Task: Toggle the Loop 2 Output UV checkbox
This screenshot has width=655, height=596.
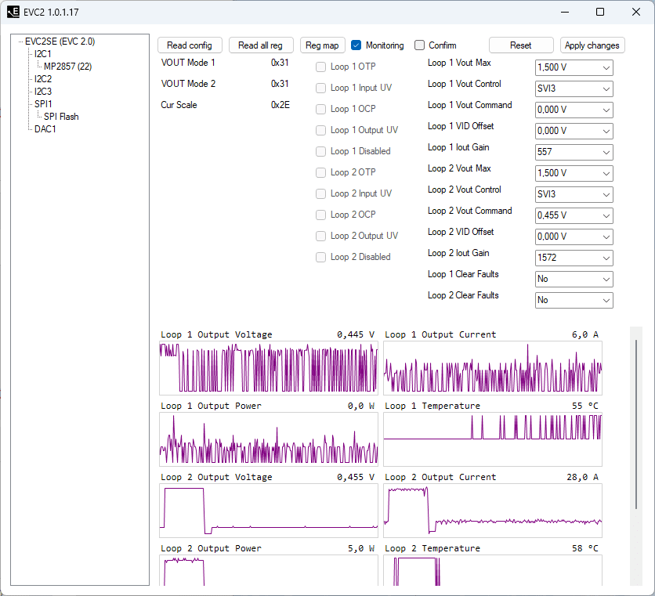Action: coord(320,236)
